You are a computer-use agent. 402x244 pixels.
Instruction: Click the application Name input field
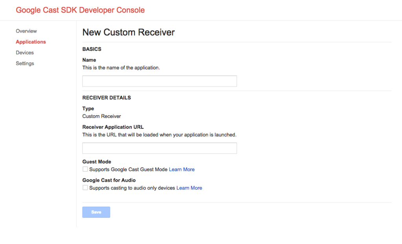click(159, 81)
